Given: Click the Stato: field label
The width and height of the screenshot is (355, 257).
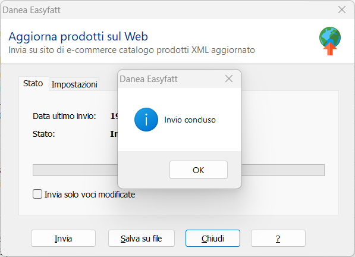Looking at the screenshot, I should coord(43,134).
